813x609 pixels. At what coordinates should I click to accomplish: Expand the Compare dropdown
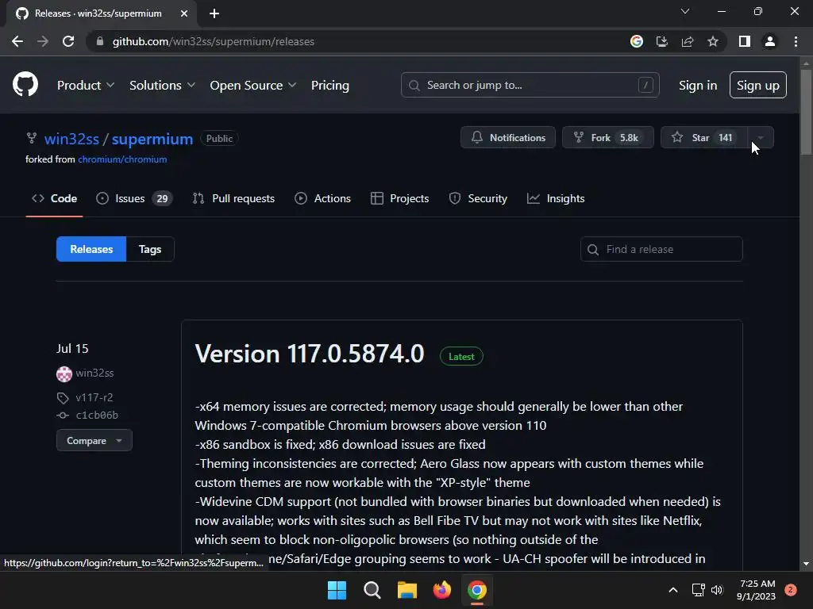[x=94, y=441]
